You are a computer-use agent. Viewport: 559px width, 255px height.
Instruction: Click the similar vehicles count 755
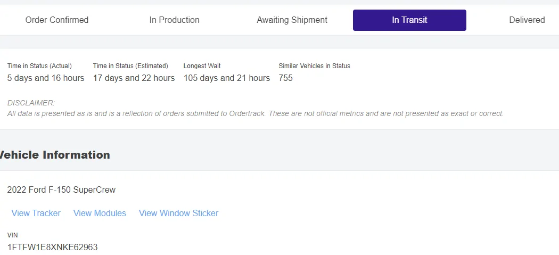[x=286, y=78]
